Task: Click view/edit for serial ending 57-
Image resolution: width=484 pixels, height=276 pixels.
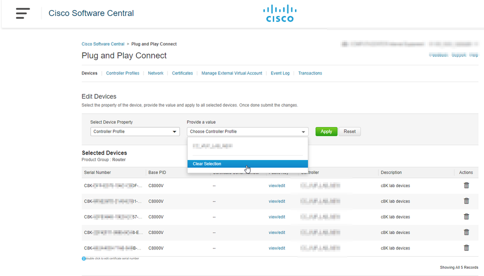Action: coord(277,217)
